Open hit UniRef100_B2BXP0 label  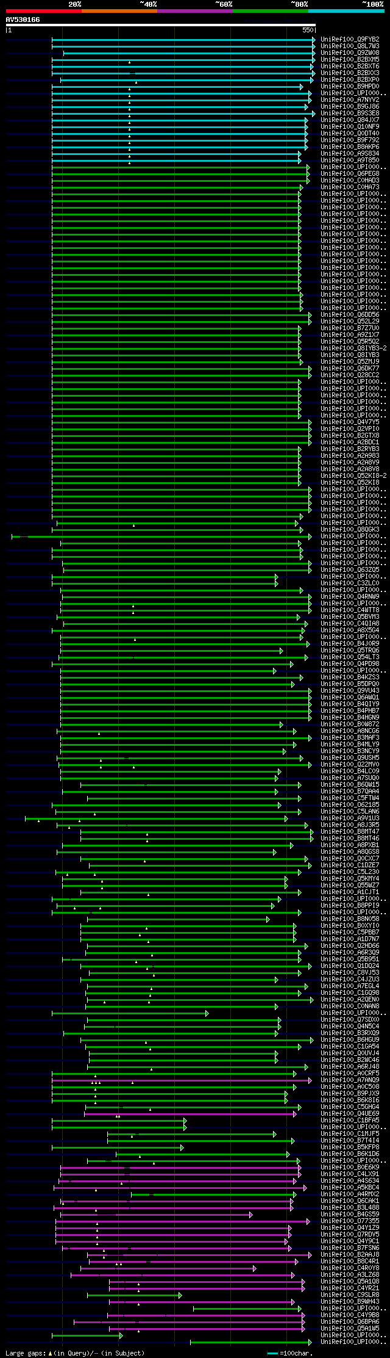[x=350, y=79]
